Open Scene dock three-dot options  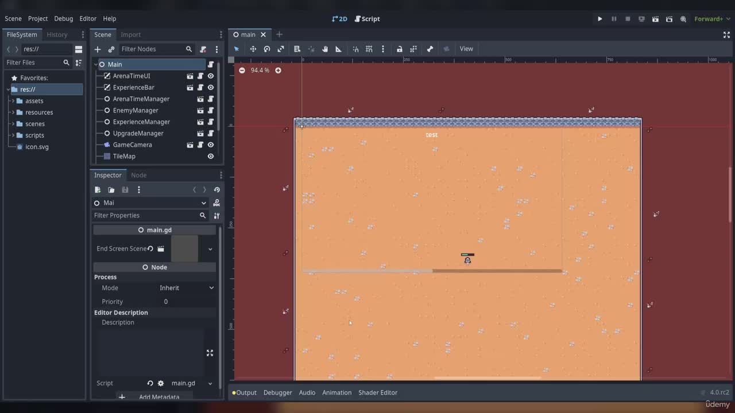point(216,49)
